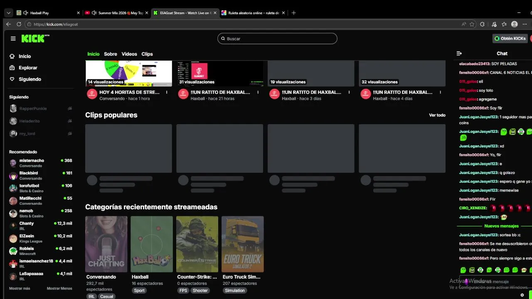Open a new browser tab with plus

pyautogui.click(x=293, y=13)
